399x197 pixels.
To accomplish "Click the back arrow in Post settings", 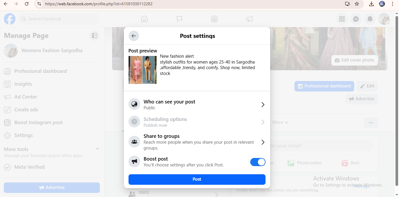I will click(134, 36).
